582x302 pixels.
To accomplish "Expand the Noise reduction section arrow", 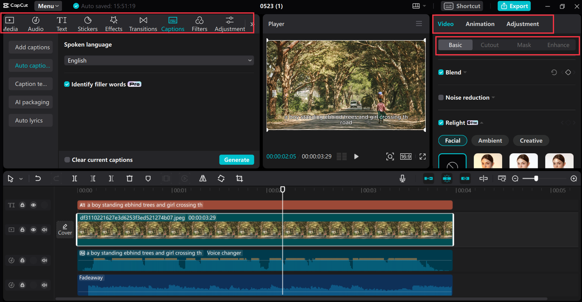I will [x=493, y=97].
